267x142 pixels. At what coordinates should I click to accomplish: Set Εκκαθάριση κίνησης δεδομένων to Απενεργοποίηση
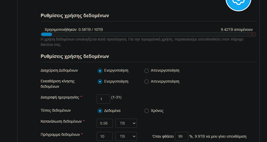[x=147, y=82]
